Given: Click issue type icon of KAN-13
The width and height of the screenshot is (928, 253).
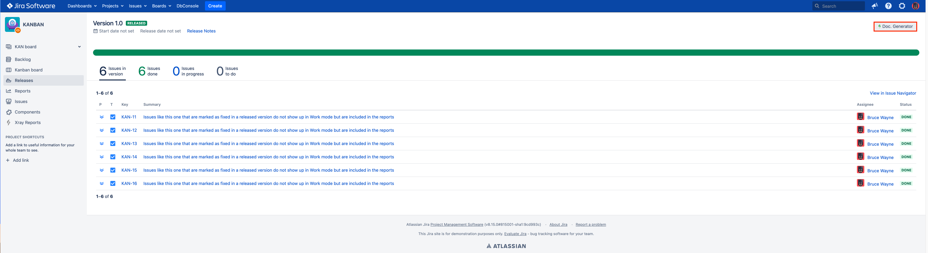Looking at the screenshot, I should click(x=113, y=144).
